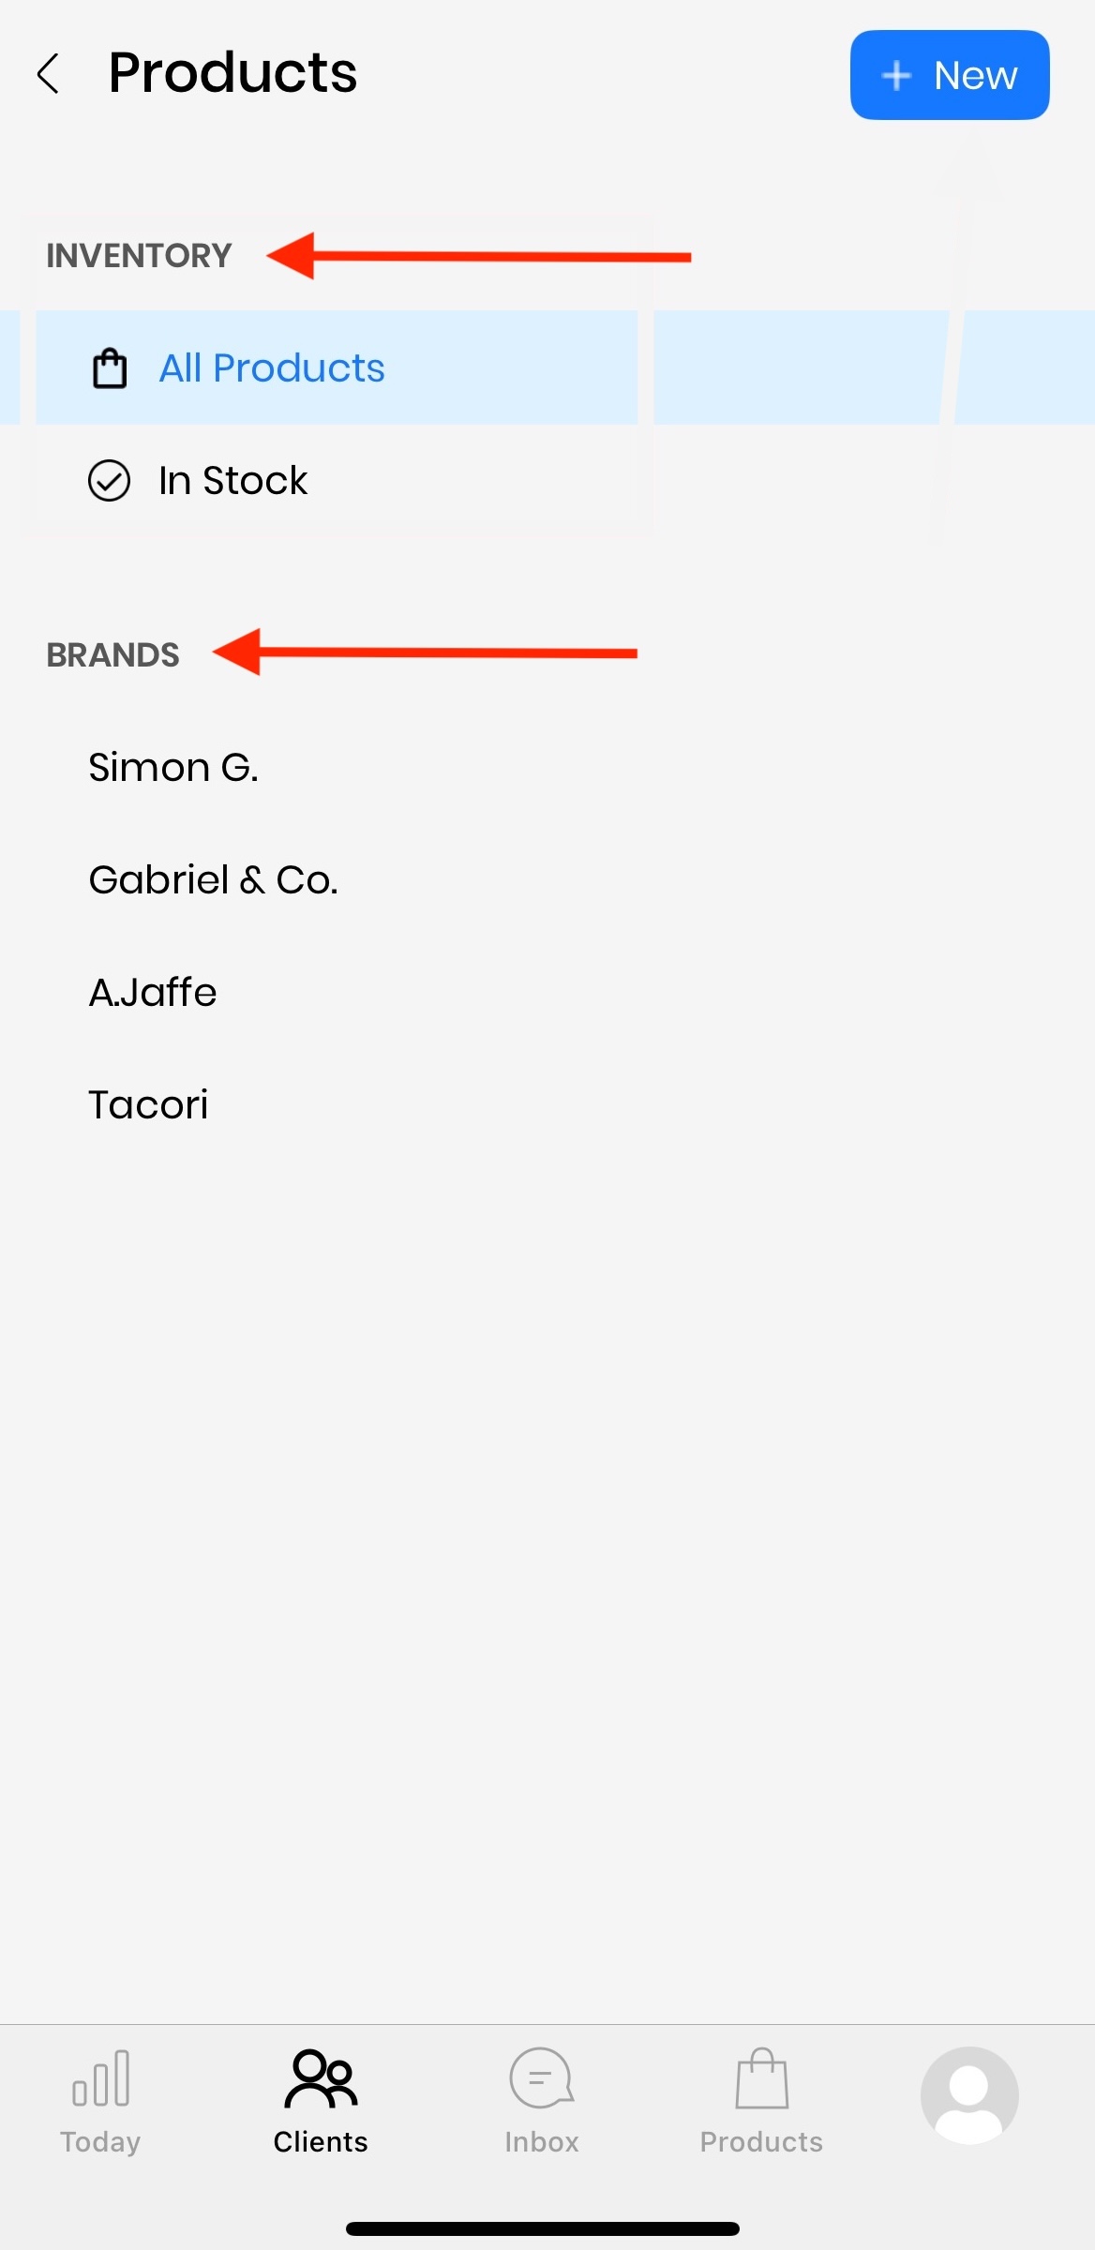The width and height of the screenshot is (1095, 2250).
Task: Click the shopping bag icon beside All Products
Action: (110, 367)
